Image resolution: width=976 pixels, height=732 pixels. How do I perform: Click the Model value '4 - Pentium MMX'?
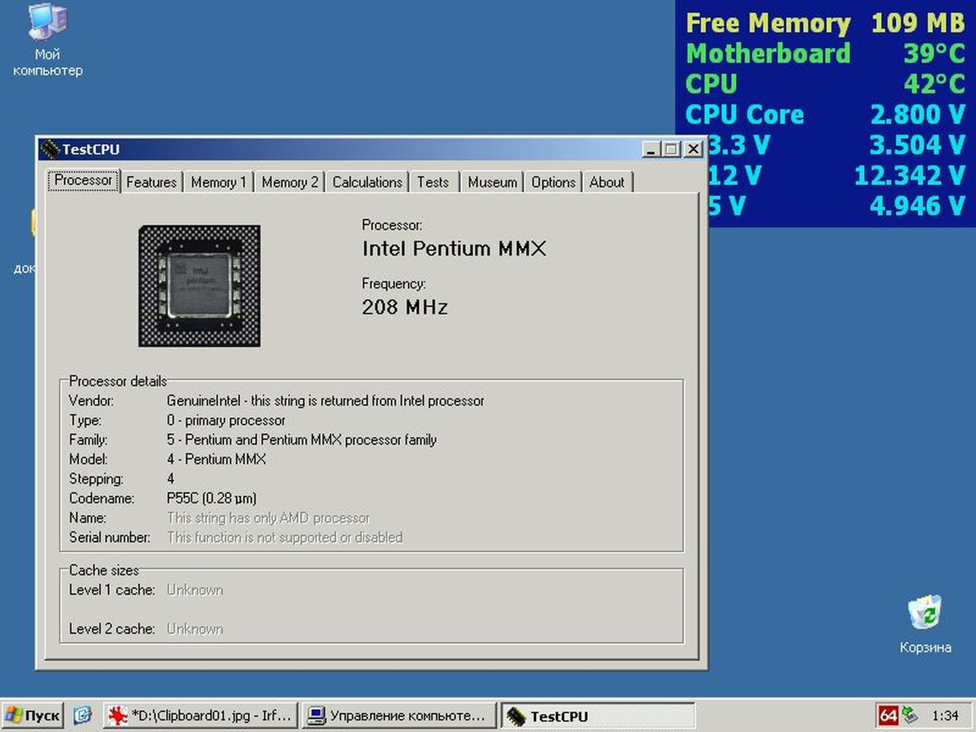(216, 460)
